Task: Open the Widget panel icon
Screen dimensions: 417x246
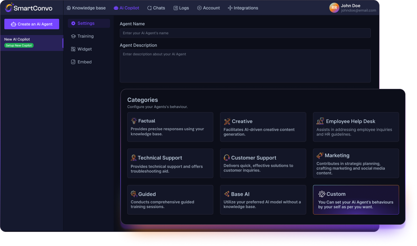Action: (x=74, y=49)
